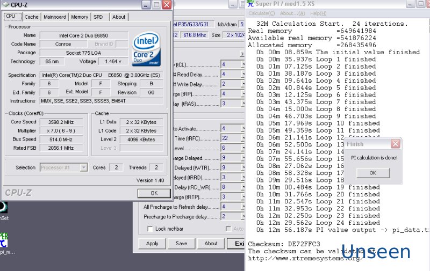The image size is (430, 271).
Task: Open the About menu in Super PI
Action: point(292,13)
